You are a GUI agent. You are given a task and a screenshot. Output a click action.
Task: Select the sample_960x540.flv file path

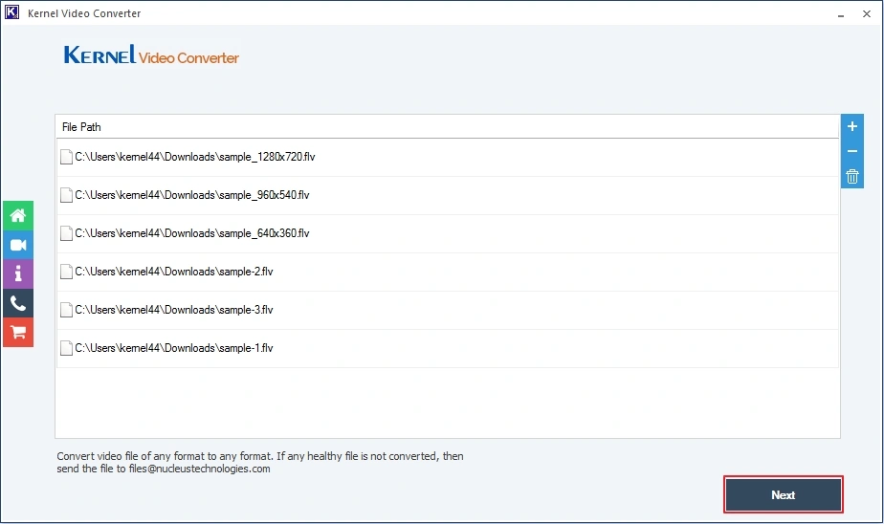(x=192, y=195)
